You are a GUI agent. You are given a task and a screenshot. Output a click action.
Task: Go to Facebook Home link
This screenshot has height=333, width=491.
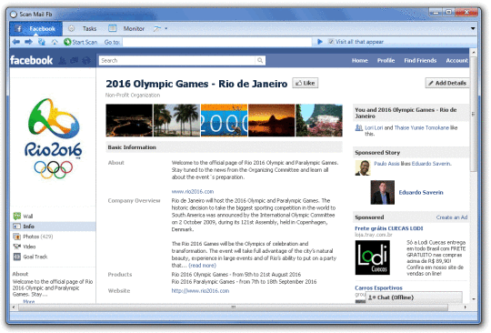[359, 60]
